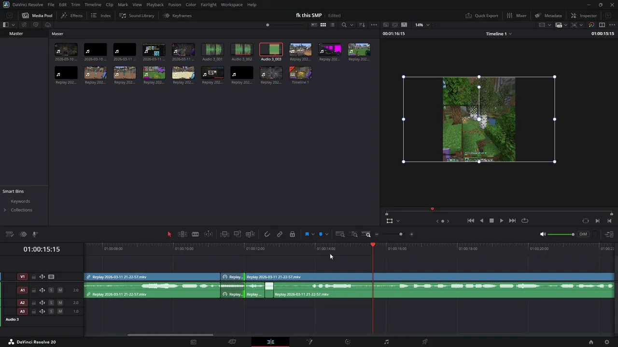The image size is (618, 347).
Task: Open the Workspace menu
Action: 232,4
